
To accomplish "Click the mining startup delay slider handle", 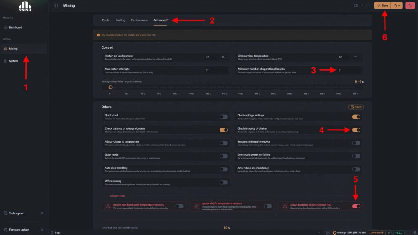I will (110, 87).
